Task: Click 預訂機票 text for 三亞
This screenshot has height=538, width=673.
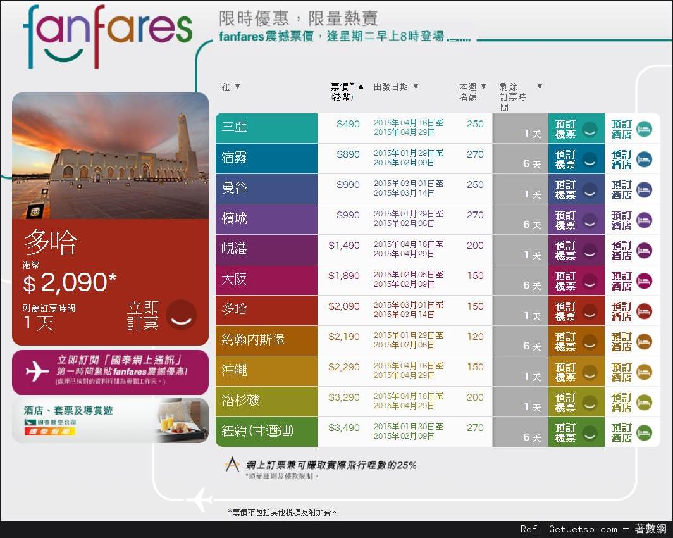Action: (x=565, y=129)
